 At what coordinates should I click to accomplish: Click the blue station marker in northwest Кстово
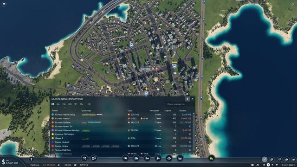[x=131, y=45]
